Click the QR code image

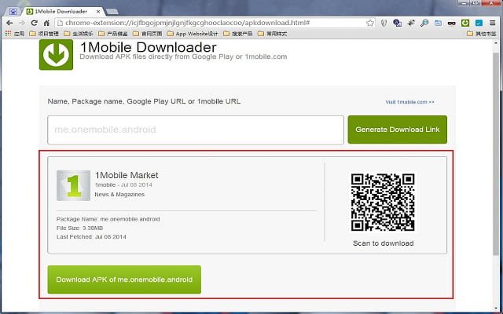tap(383, 203)
